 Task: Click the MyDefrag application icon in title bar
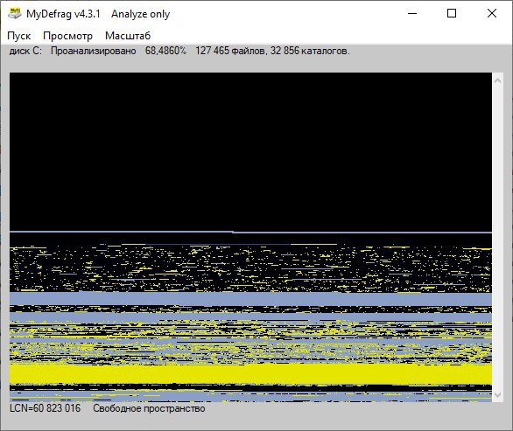[x=14, y=14]
